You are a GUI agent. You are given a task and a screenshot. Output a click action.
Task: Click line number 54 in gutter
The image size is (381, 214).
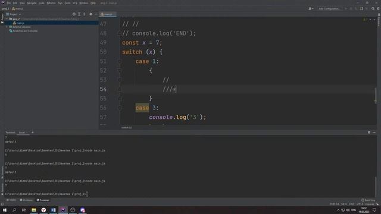(103, 89)
